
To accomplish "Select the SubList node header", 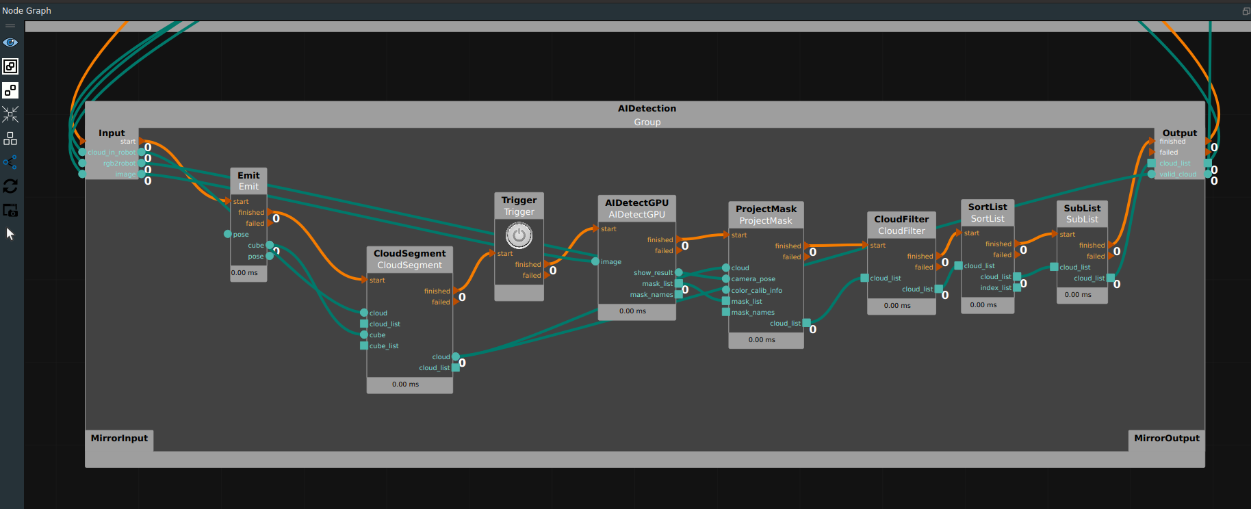I will pos(1082,213).
